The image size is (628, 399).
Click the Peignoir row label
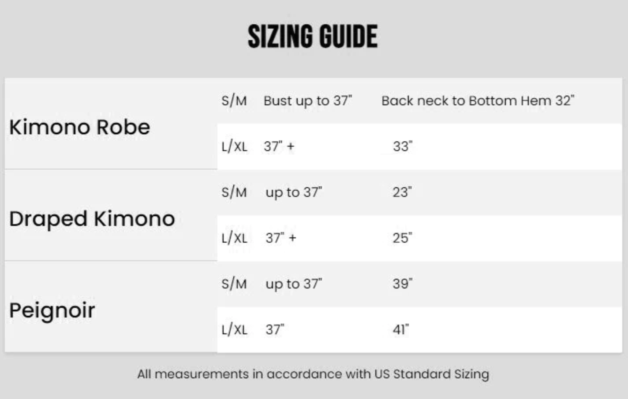pyautogui.click(x=52, y=310)
